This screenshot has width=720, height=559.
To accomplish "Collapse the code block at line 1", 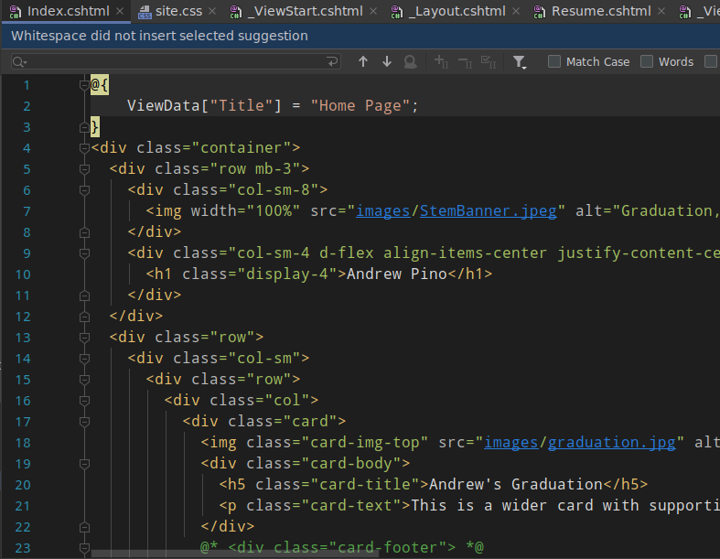I will coord(84,85).
